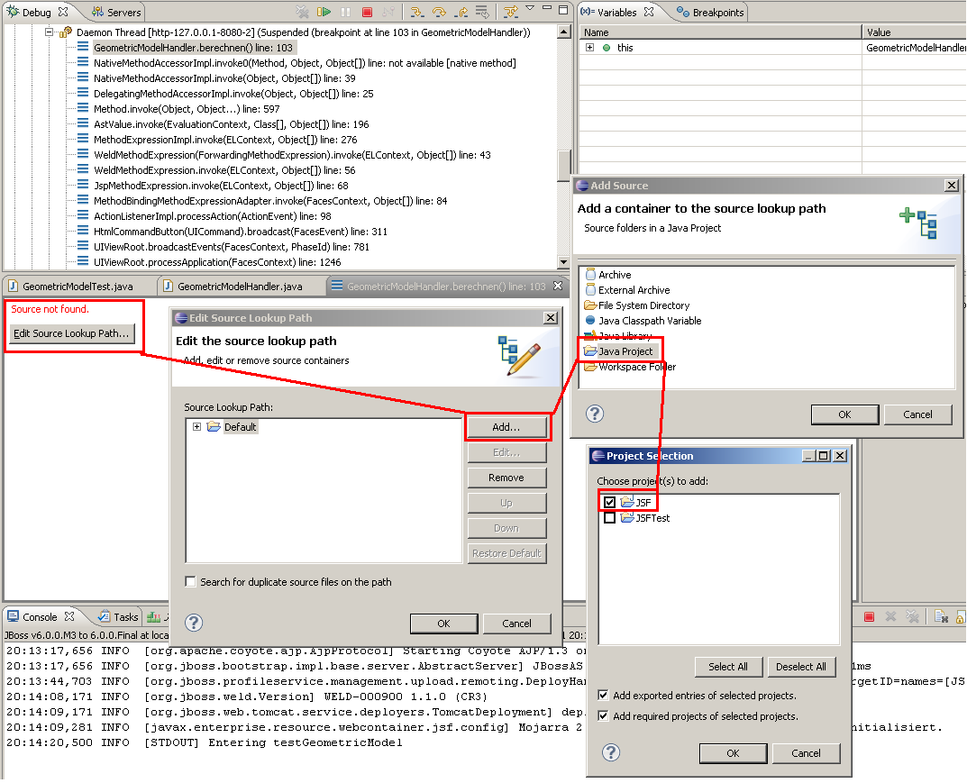Close the Console tab
This screenshot has width=967, height=783.
point(69,616)
